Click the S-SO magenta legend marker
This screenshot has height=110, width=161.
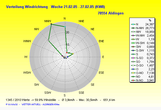133,58
